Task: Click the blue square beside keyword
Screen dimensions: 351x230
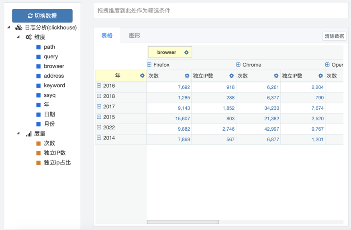Action: [39, 86]
